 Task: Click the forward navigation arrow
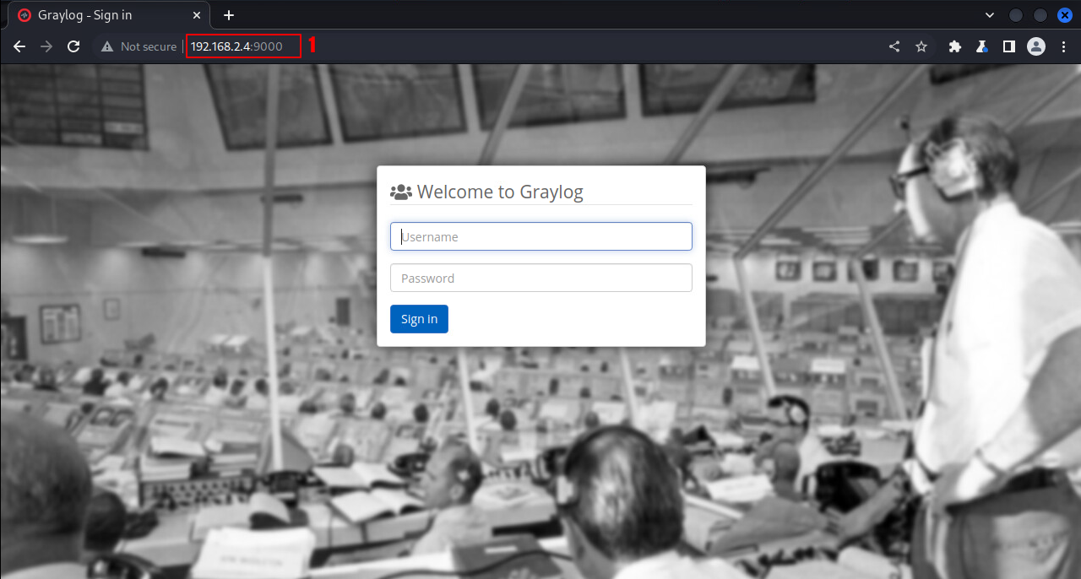[x=46, y=46]
